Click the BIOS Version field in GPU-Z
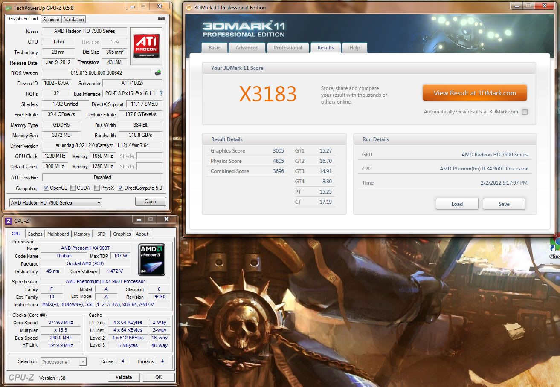Image resolution: width=560 pixels, height=387 pixels. click(x=96, y=73)
